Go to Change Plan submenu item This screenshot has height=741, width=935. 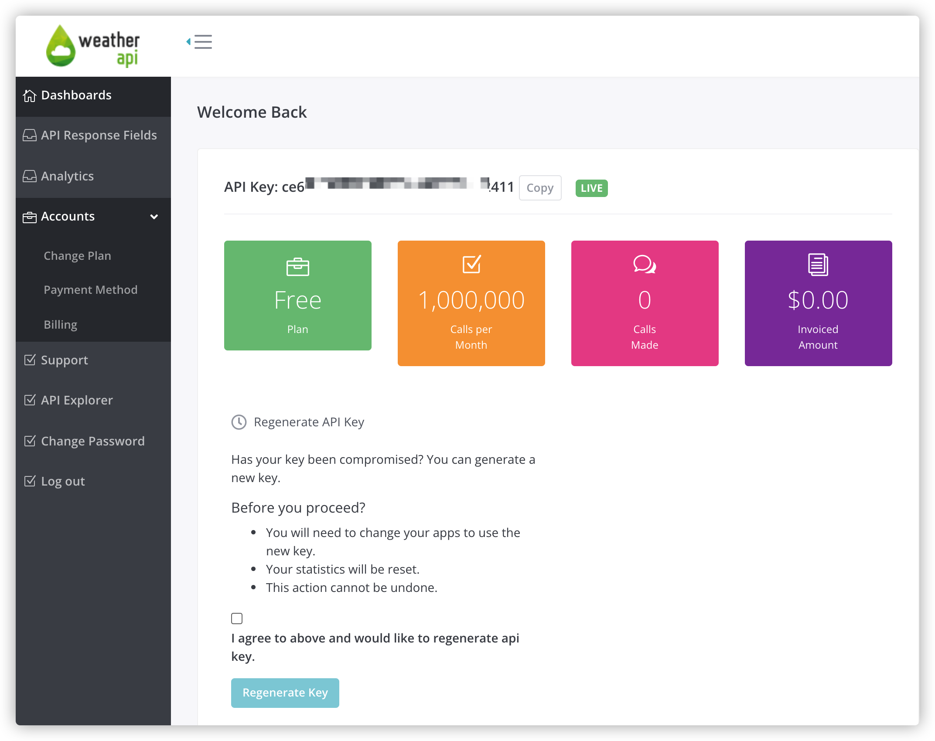(77, 256)
